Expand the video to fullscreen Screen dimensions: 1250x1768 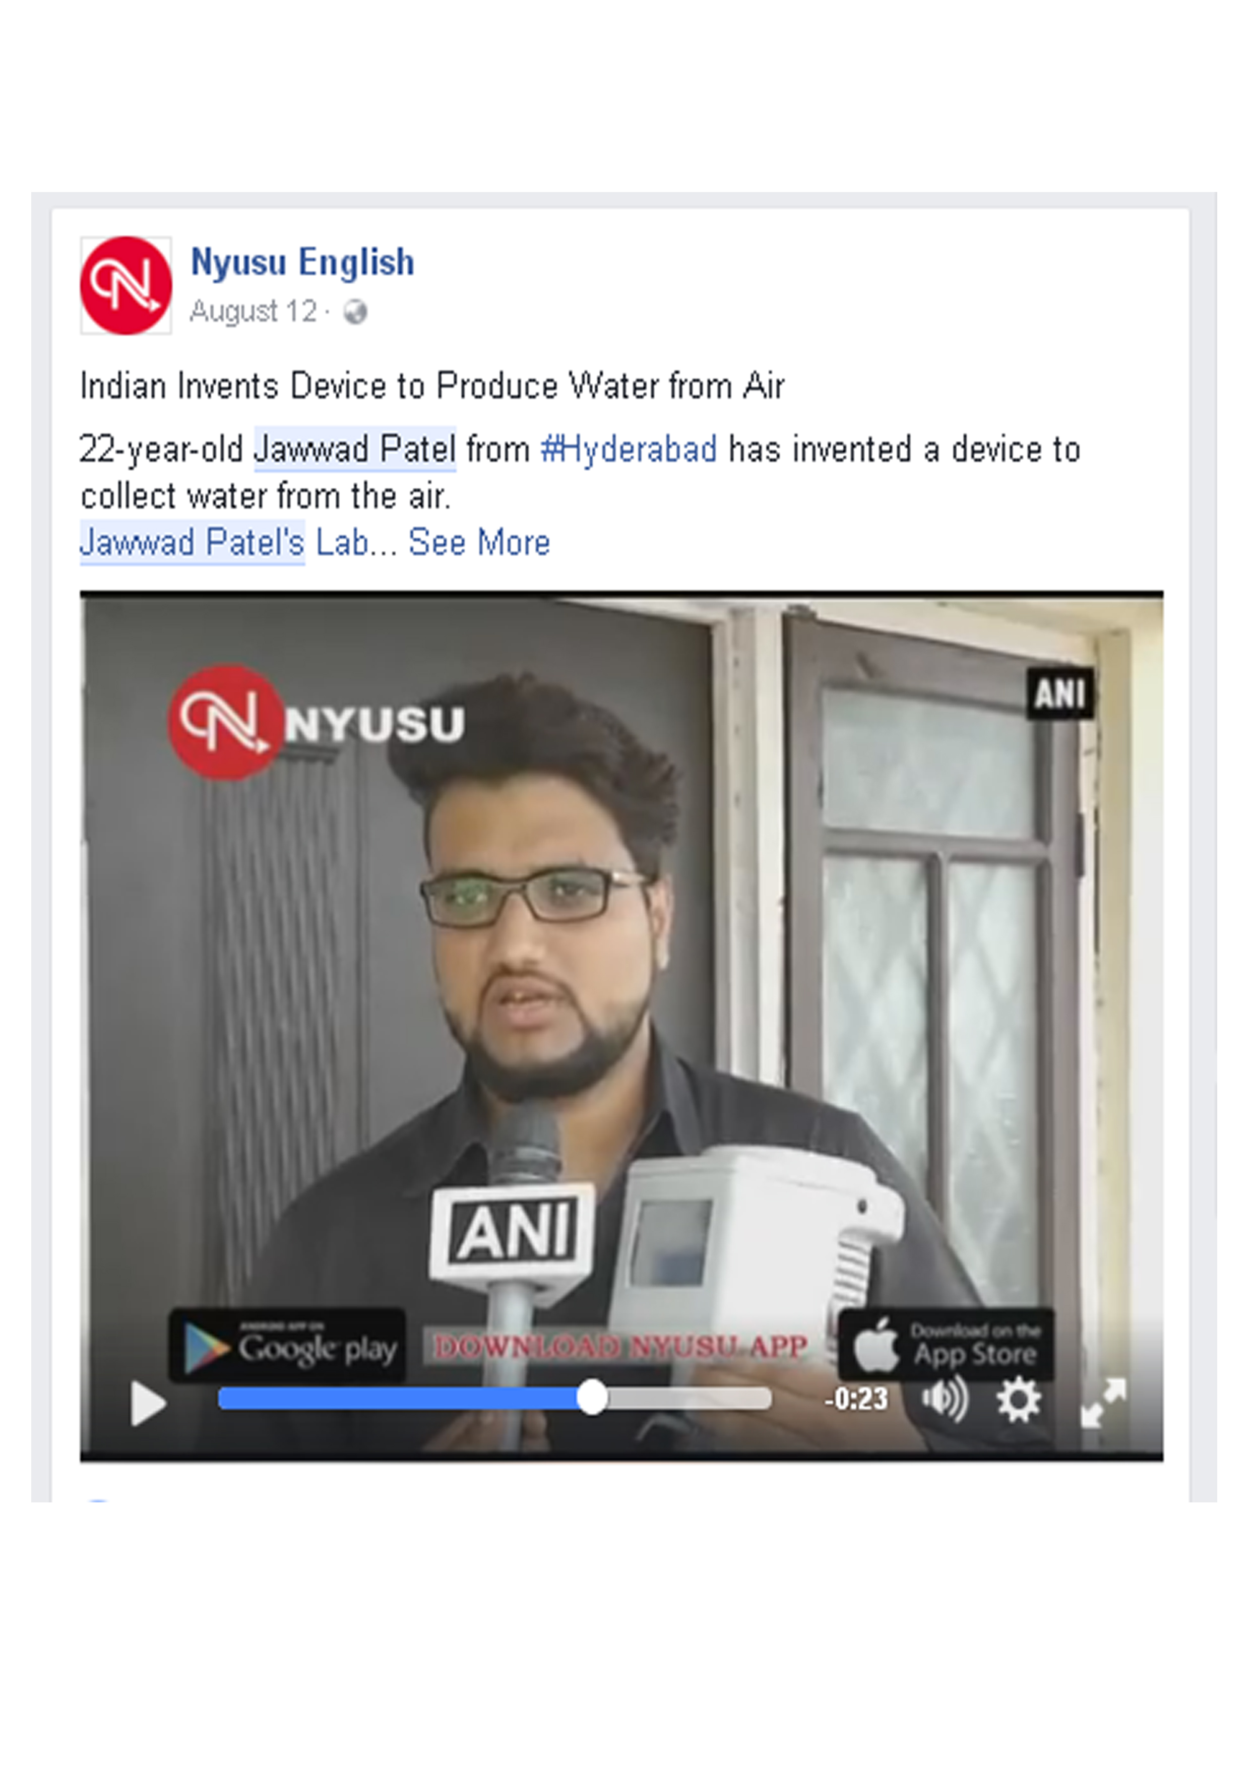tap(1104, 1402)
